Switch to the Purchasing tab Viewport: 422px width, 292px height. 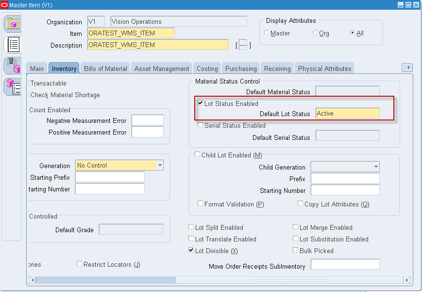tap(240, 68)
